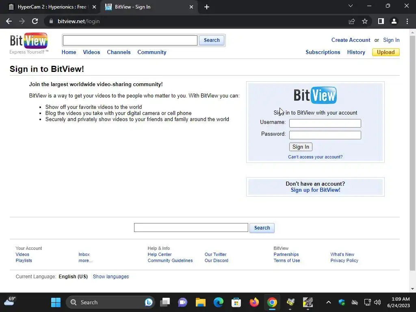416x312 pixels.
Task: Click Sign In button in login box
Action: (301, 147)
